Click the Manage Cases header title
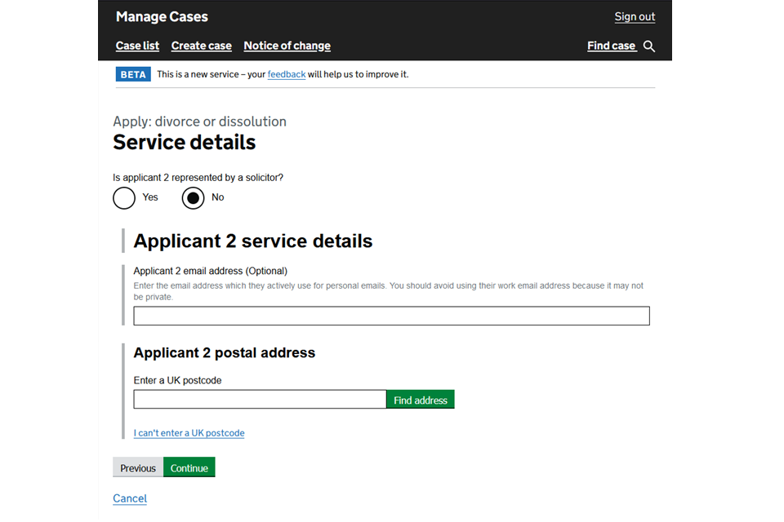Image resolution: width=784 pixels, height=522 pixels. click(162, 16)
